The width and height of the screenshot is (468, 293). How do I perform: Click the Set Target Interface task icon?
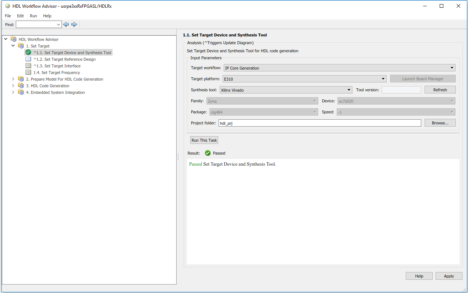coord(28,66)
